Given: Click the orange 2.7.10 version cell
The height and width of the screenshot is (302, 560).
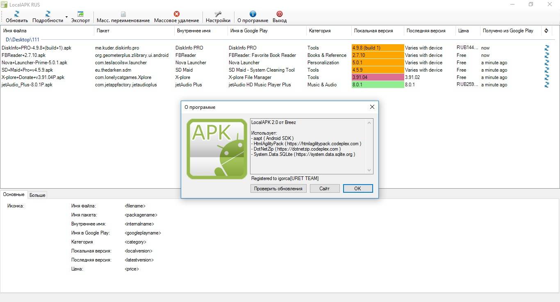Looking at the screenshot, I should (x=378, y=55).
